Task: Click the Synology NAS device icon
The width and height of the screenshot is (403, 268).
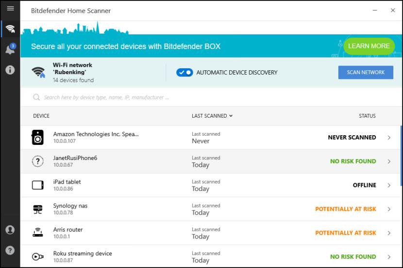Action: coord(37,209)
